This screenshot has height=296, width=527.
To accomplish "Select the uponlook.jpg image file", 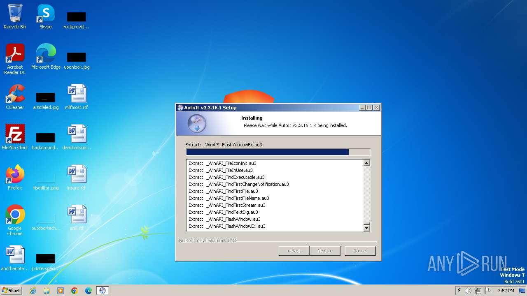I will point(77,60).
